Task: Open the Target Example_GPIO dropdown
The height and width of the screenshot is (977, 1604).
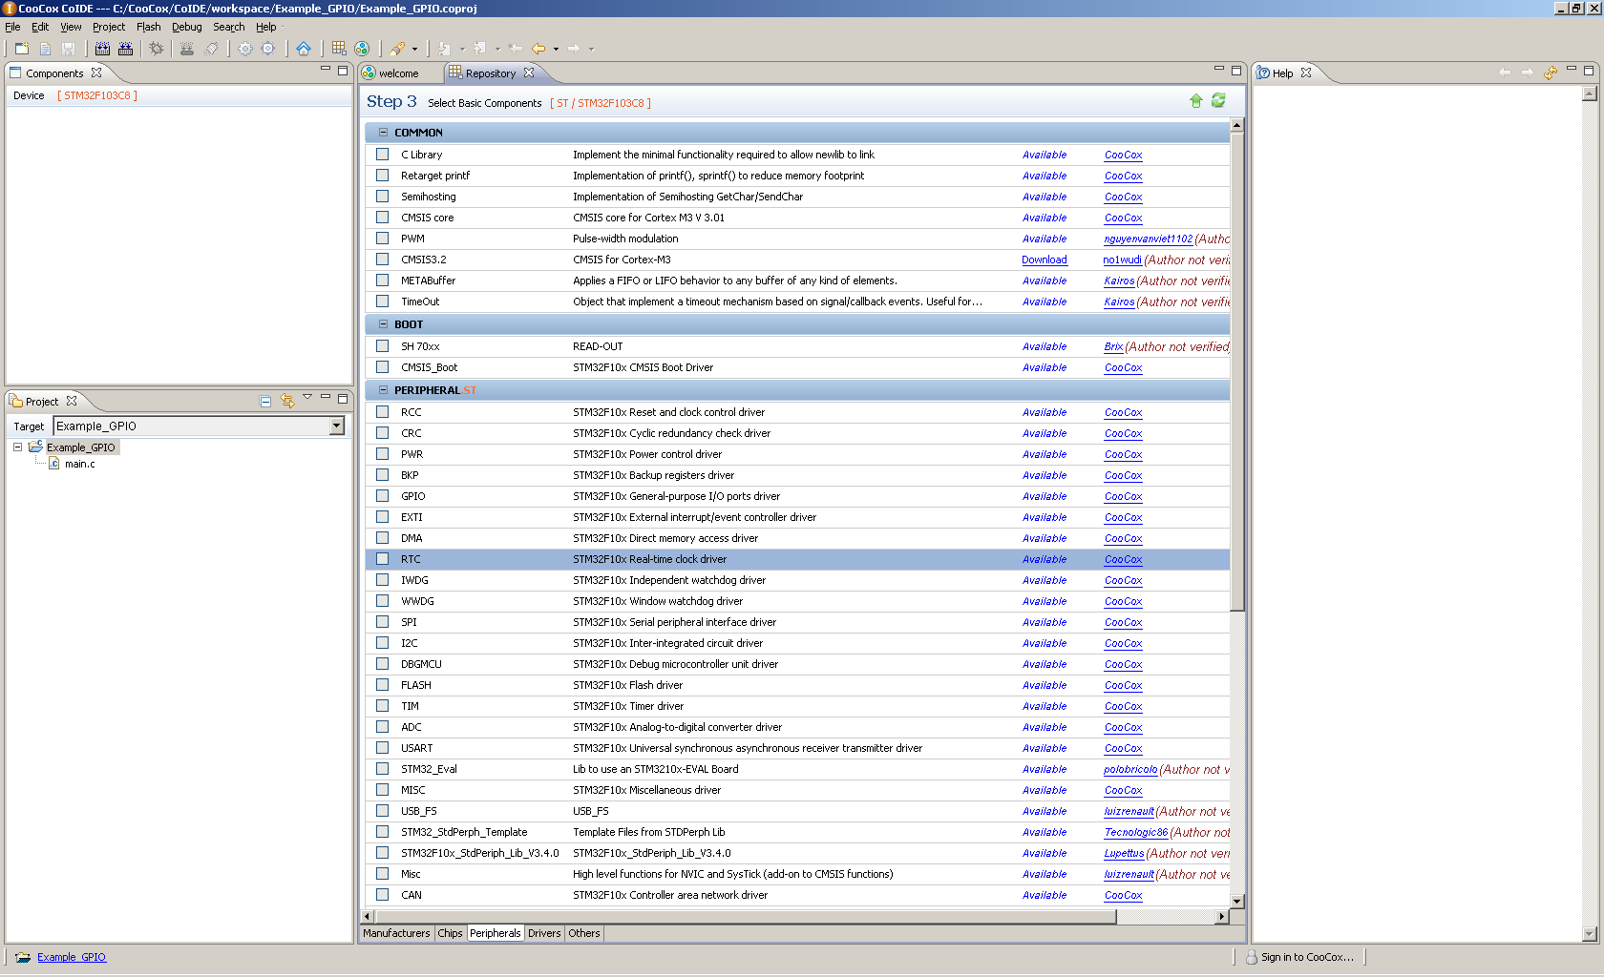Action: 336,426
